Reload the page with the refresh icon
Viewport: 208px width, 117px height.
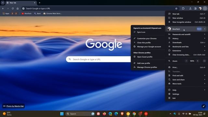point(13,8)
